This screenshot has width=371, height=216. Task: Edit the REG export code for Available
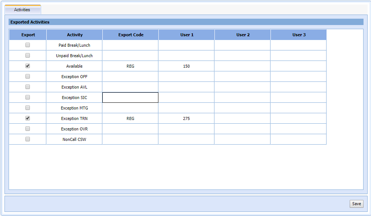(x=130, y=66)
